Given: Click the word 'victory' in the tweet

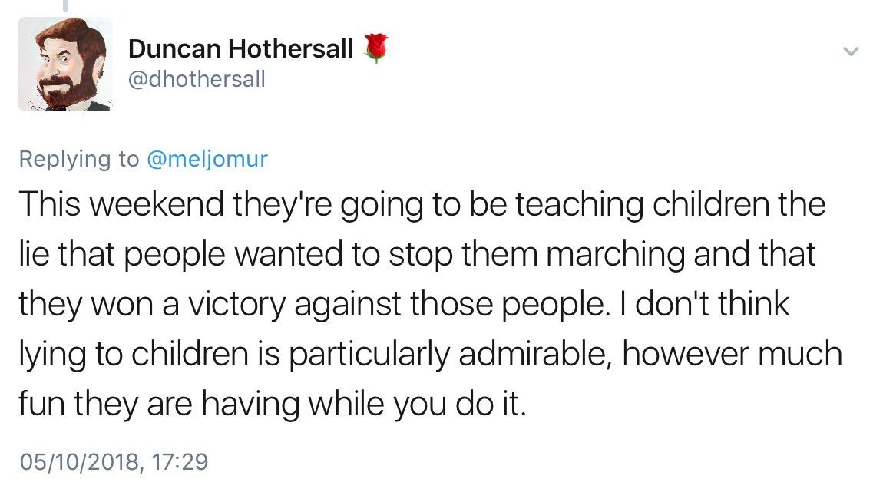Looking at the screenshot, I should (237, 306).
